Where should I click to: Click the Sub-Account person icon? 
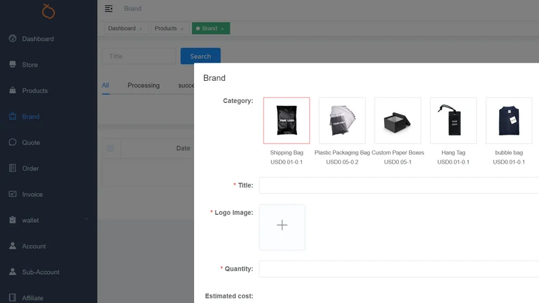click(13, 272)
